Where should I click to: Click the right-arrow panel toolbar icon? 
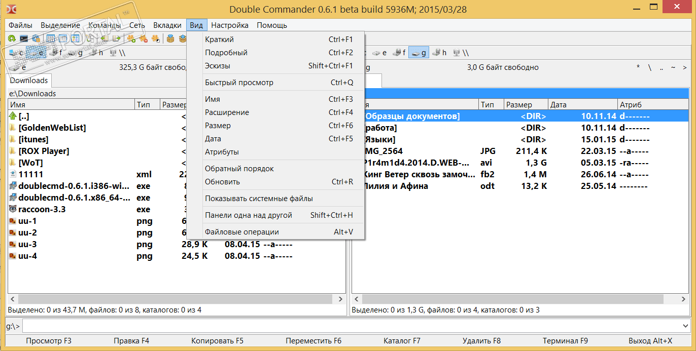(116, 38)
